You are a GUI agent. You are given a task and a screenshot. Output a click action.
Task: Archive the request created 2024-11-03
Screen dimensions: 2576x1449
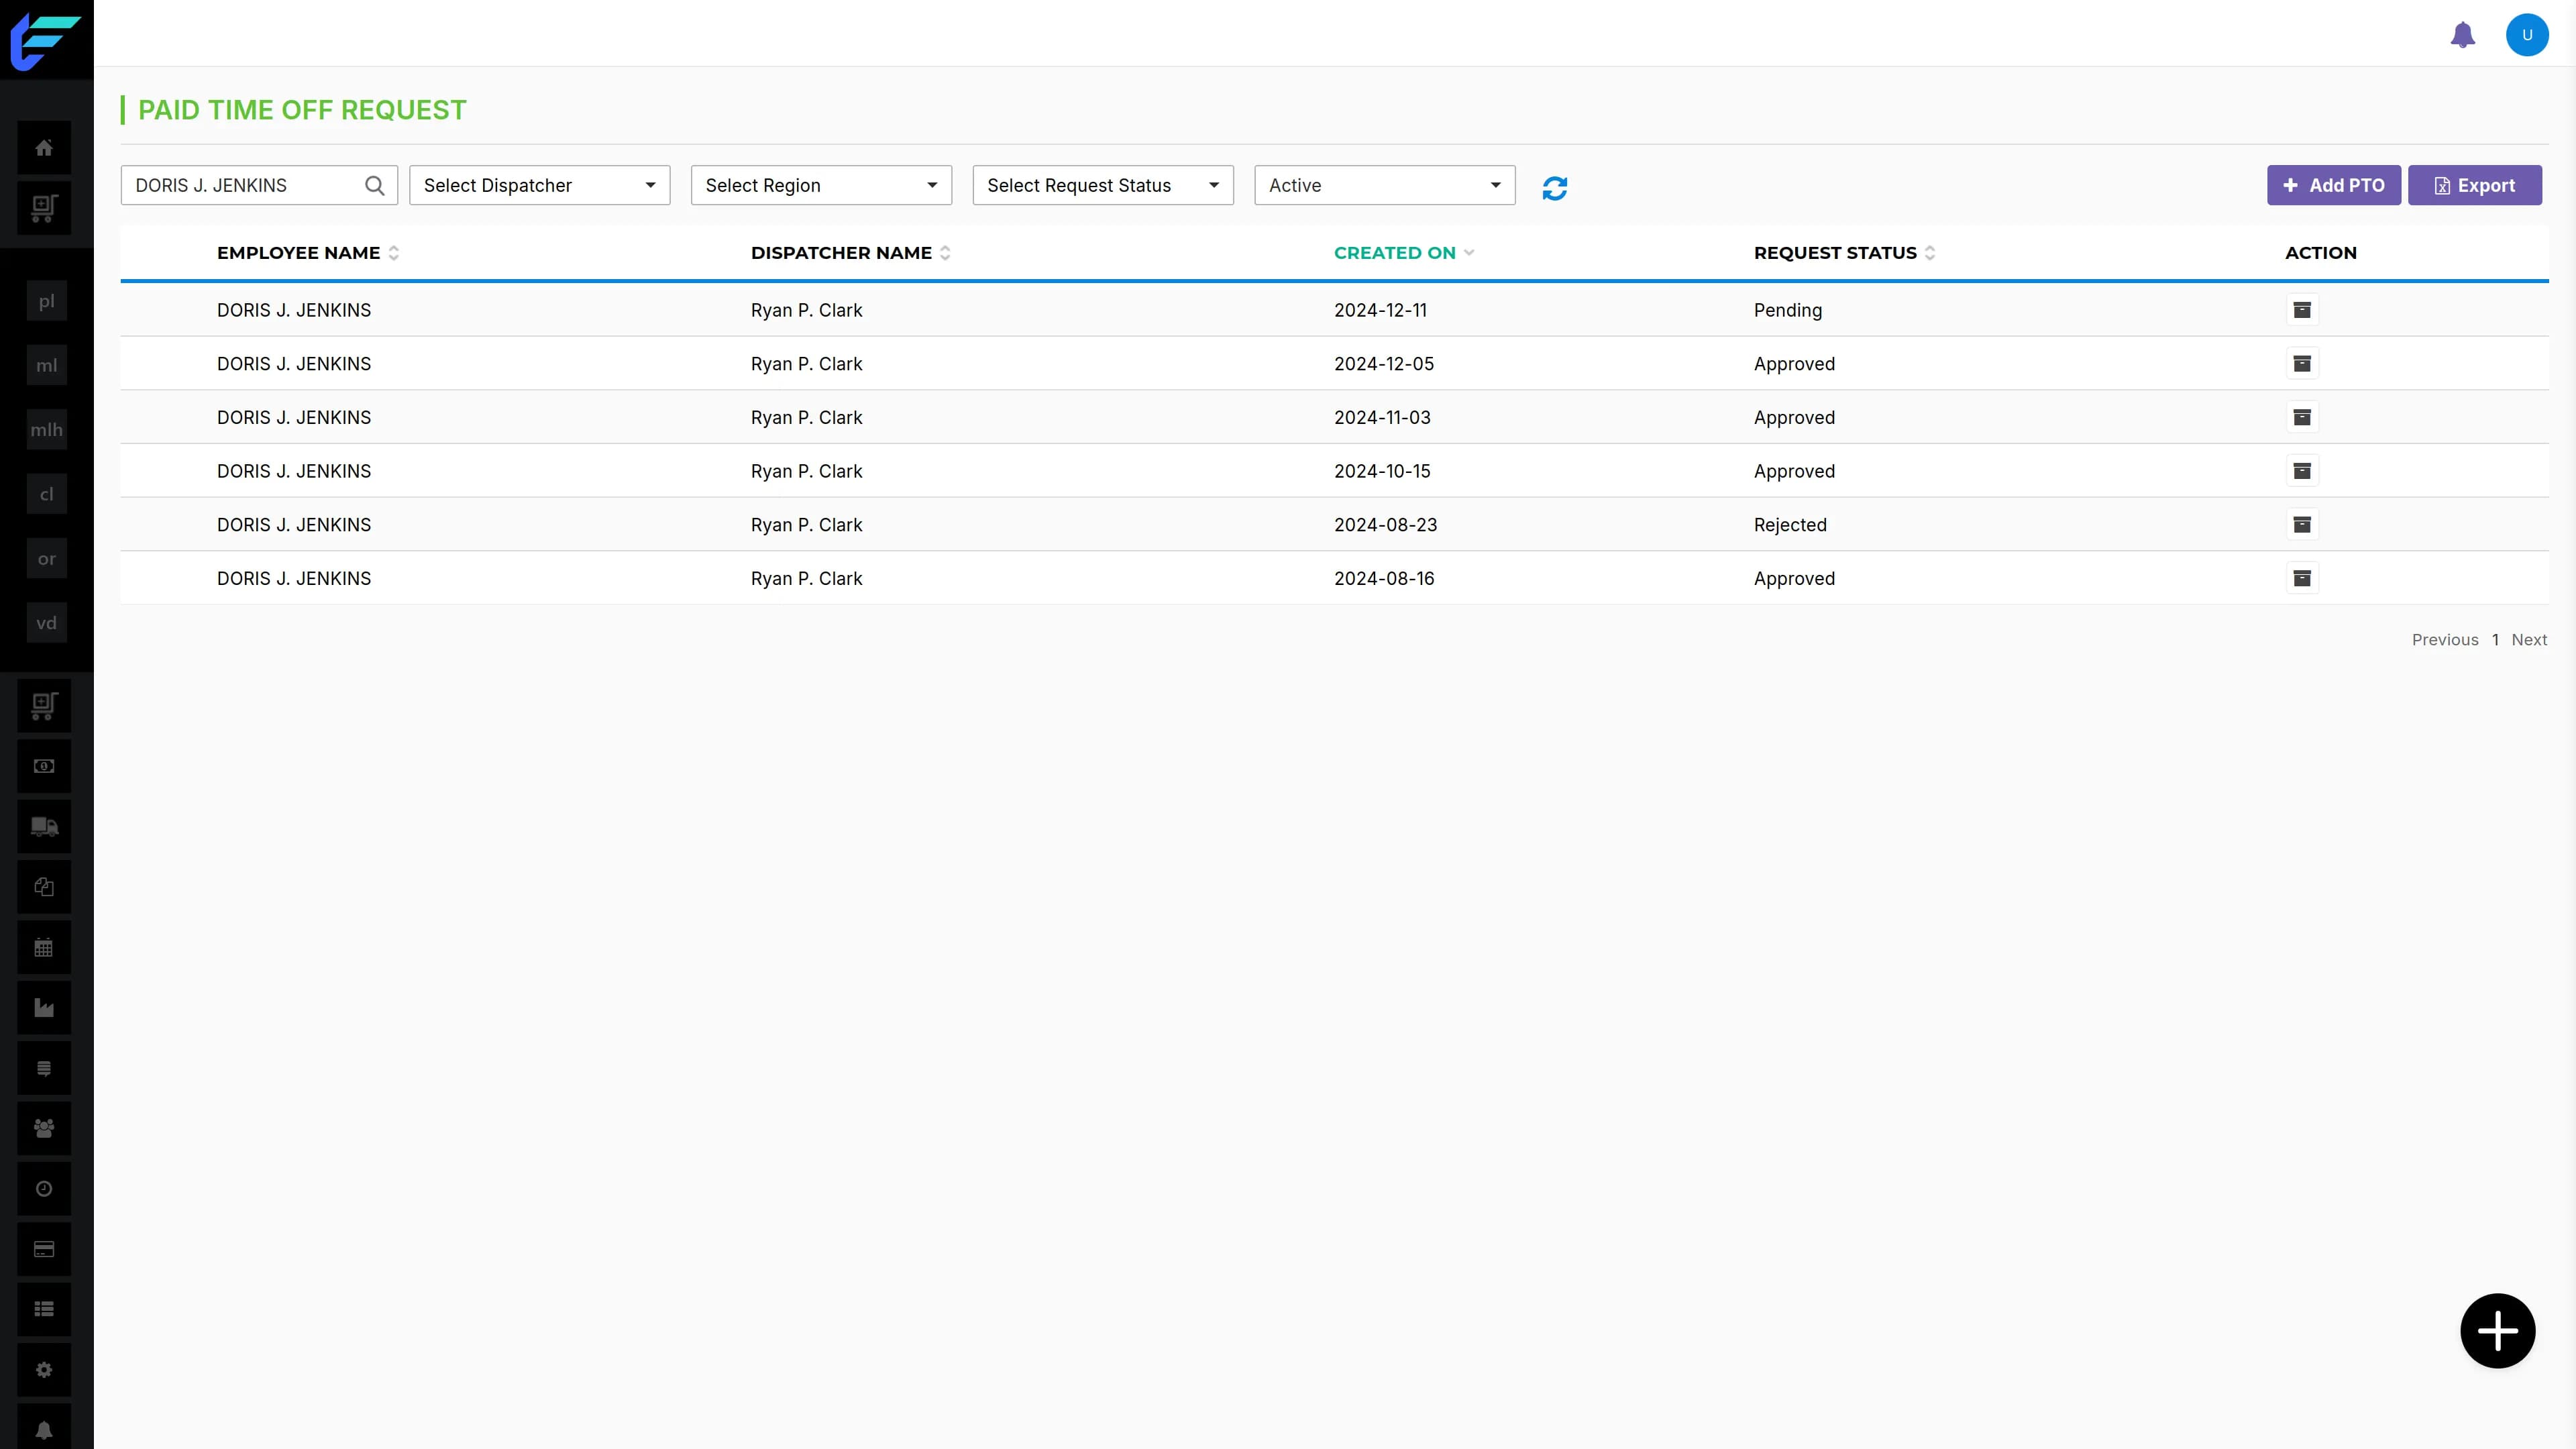(x=2302, y=417)
